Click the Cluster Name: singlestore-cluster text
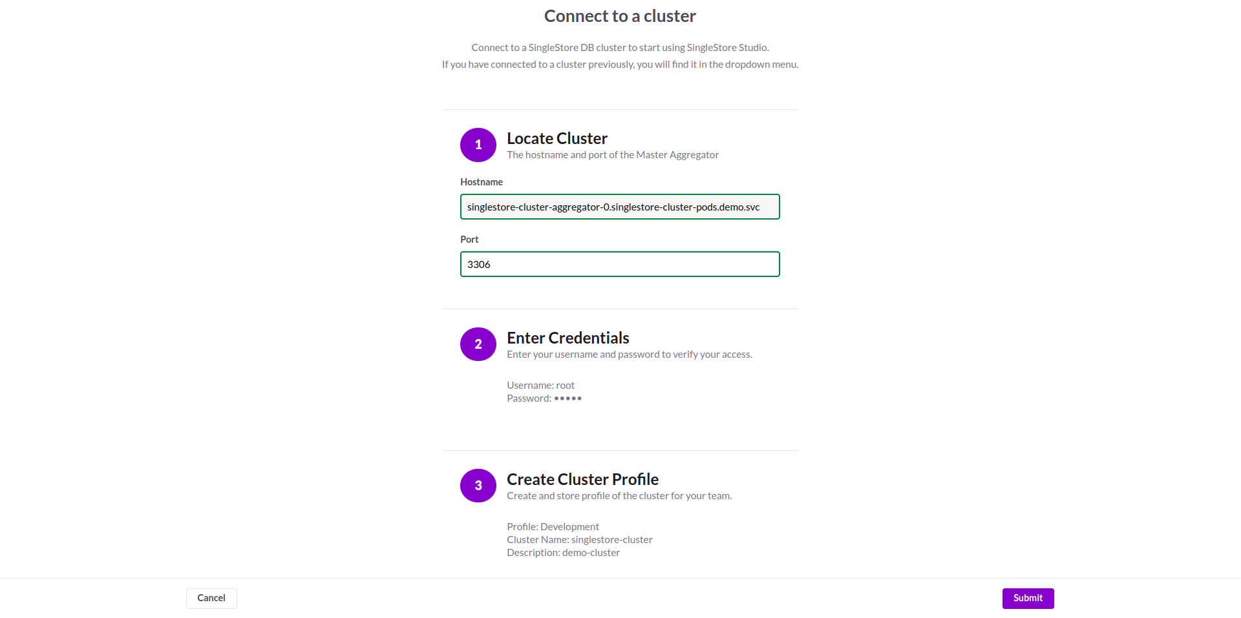Screen dimensions: 1241x618 click(x=579, y=539)
